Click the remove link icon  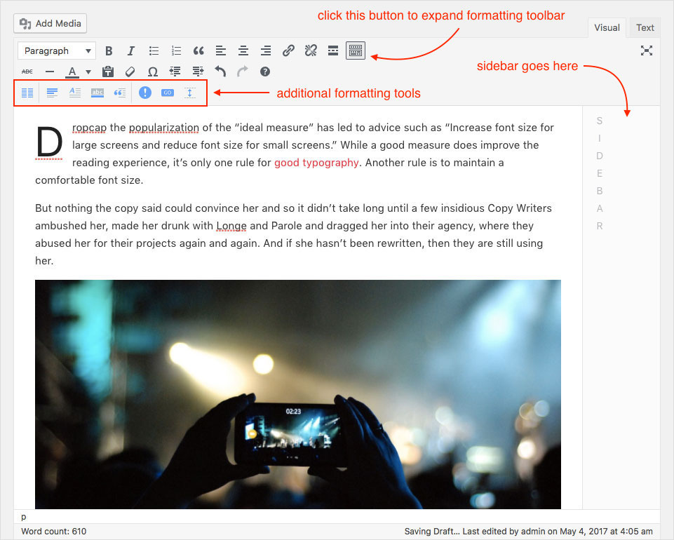(x=311, y=50)
